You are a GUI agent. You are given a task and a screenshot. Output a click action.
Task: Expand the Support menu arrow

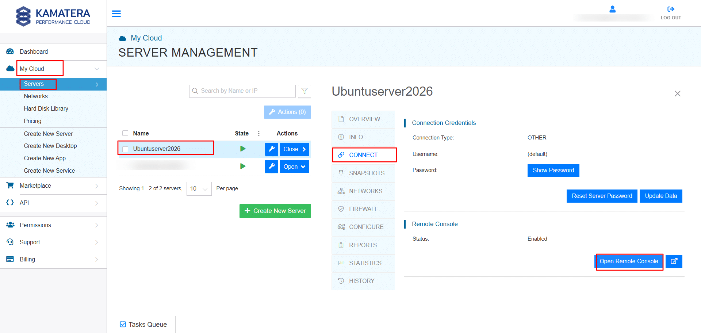click(x=97, y=242)
